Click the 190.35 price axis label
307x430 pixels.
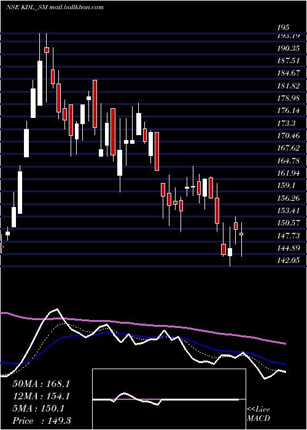(x=288, y=49)
